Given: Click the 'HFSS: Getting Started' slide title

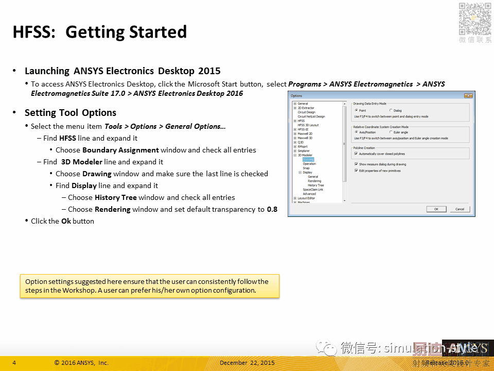Looking at the screenshot, I should tap(99, 32).
